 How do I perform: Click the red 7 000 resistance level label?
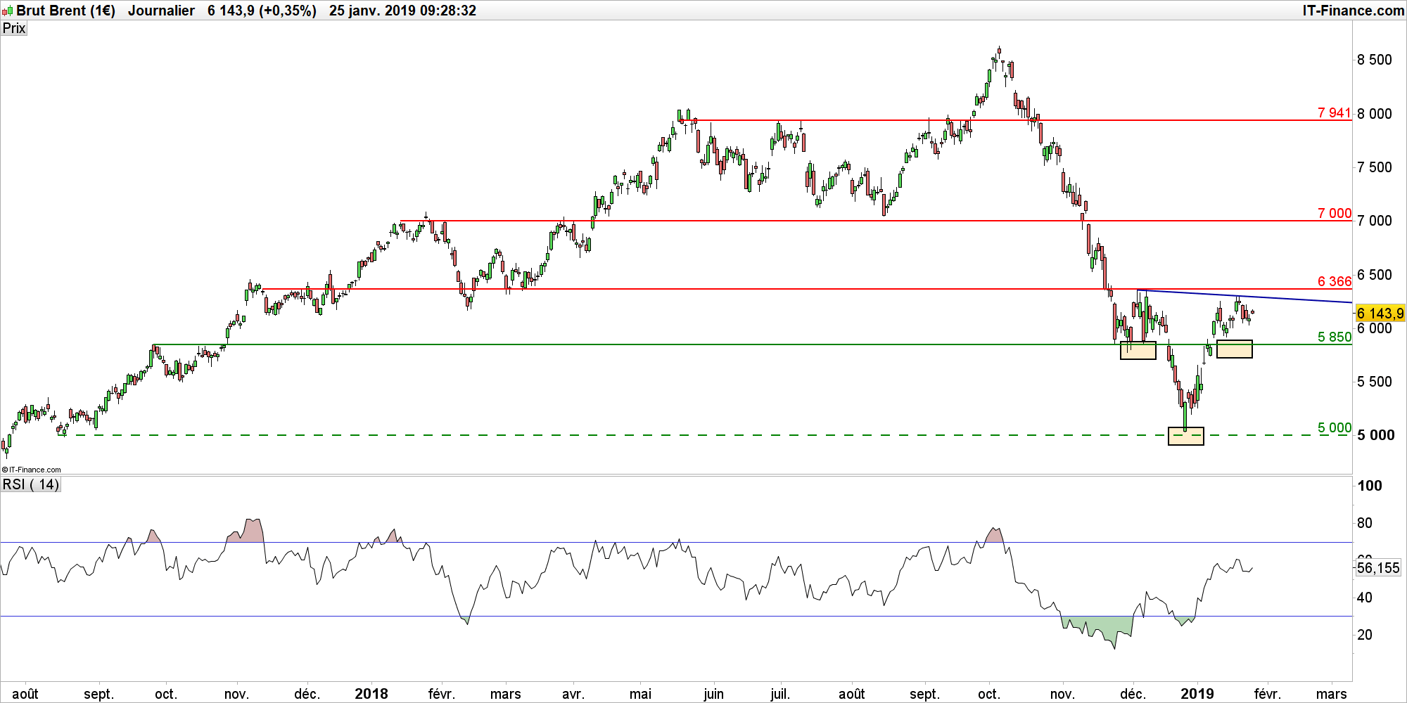pos(1334,213)
